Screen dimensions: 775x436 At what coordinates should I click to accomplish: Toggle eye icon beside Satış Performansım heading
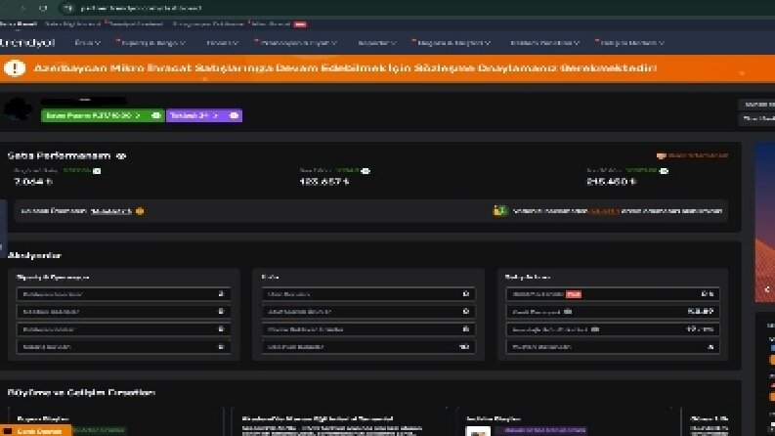(121, 156)
